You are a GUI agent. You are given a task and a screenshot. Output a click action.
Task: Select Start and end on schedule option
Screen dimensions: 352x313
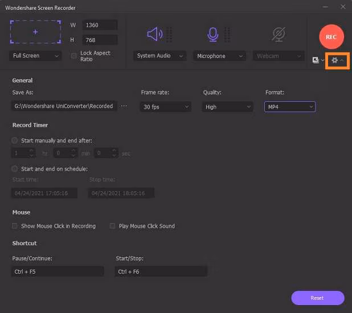pyautogui.click(x=15, y=168)
